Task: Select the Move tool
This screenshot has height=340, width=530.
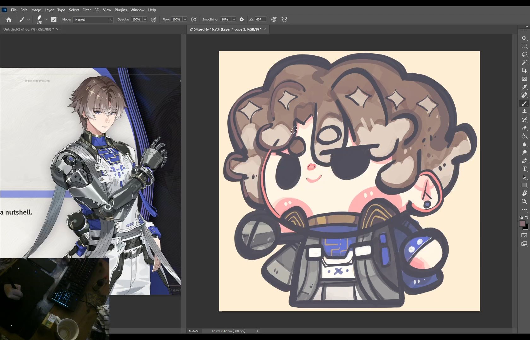Action: [x=524, y=38]
